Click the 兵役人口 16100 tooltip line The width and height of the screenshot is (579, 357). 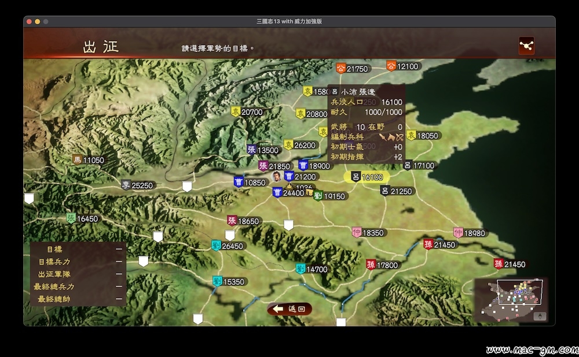click(x=367, y=102)
